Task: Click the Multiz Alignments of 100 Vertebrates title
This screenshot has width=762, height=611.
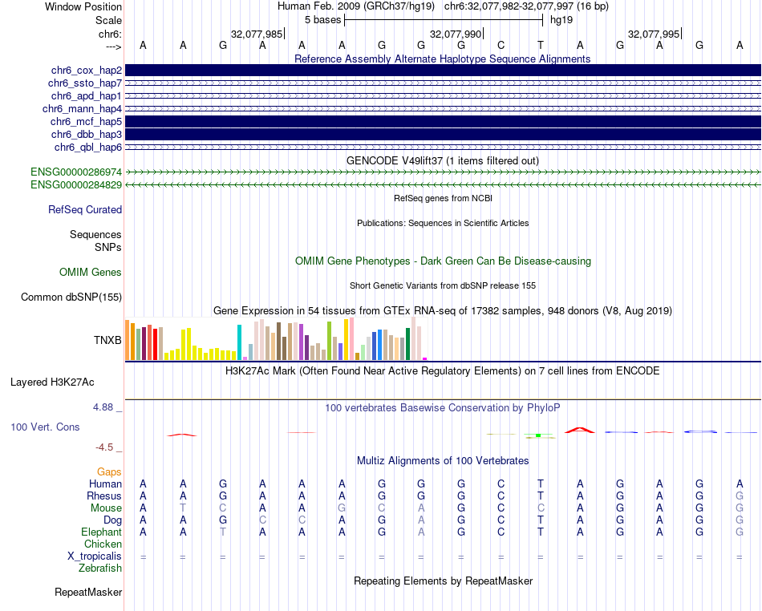Action: [x=443, y=461]
